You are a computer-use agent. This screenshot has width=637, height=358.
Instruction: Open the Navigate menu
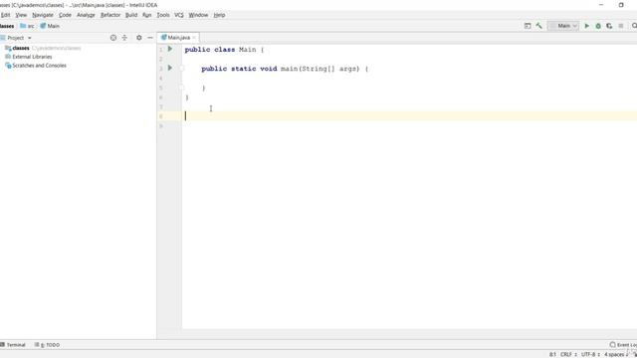pyautogui.click(x=43, y=15)
